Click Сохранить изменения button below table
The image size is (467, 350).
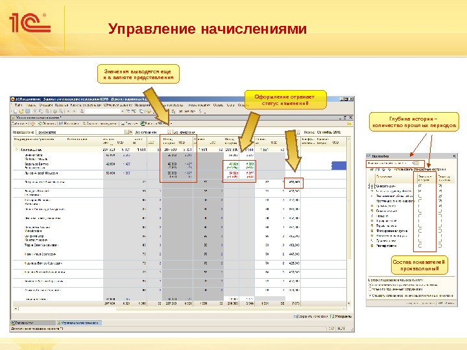[x=311, y=316]
